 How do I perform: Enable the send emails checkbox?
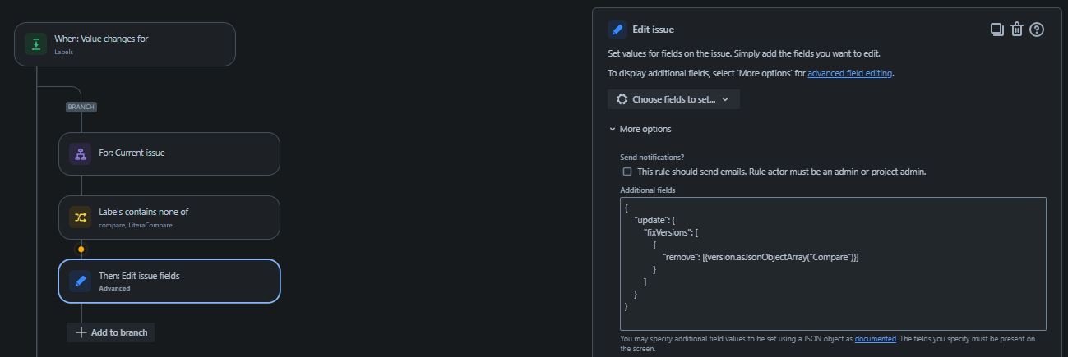pos(627,172)
